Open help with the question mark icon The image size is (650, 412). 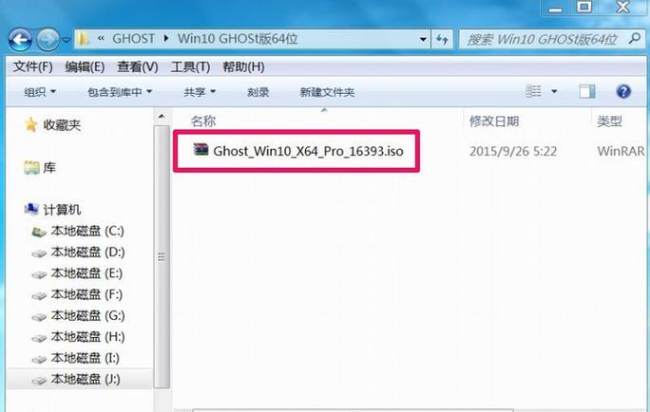point(623,91)
